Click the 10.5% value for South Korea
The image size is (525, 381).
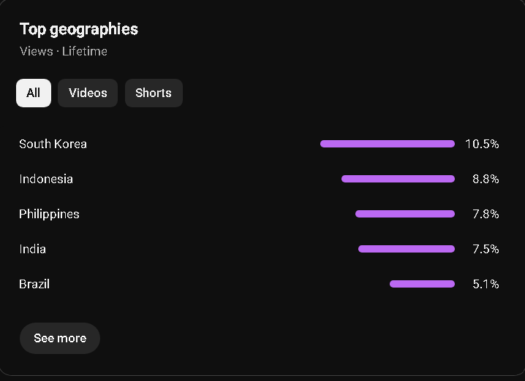point(482,144)
